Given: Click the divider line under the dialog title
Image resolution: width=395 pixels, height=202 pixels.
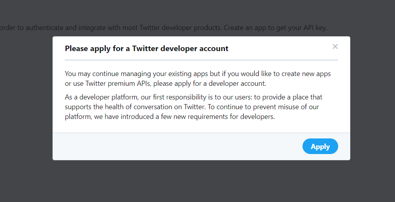Looking at the screenshot, I should click(x=201, y=60).
